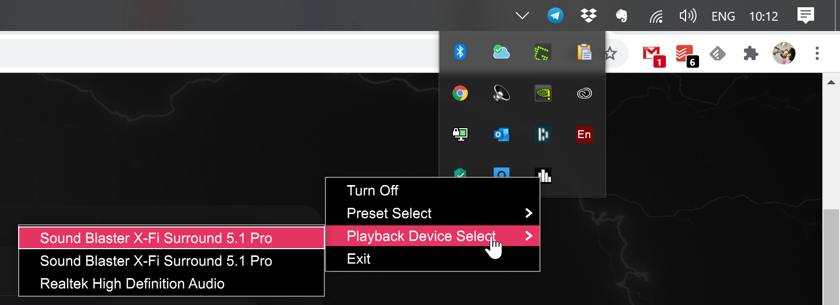
Task: Select the unhighlighted Sound Blaster X-Fi entry
Action: coord(172,261)
